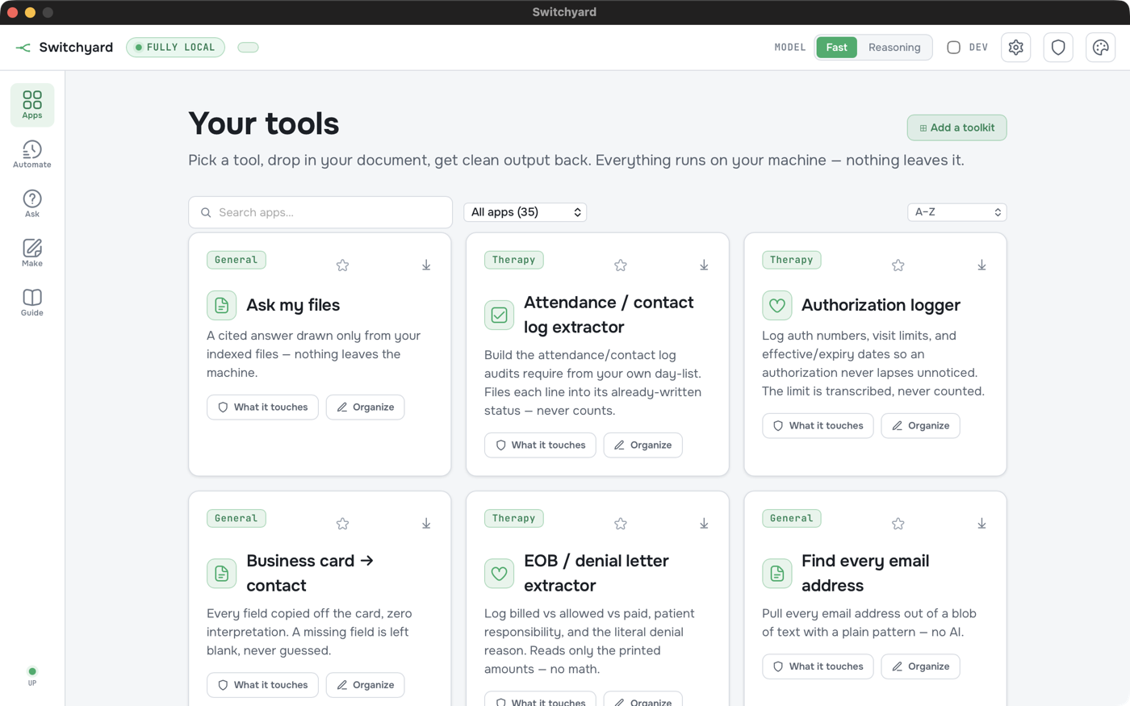
Task: Open the Ask section in sidebar
Action: pyautogui.click(x=32, y=203)
